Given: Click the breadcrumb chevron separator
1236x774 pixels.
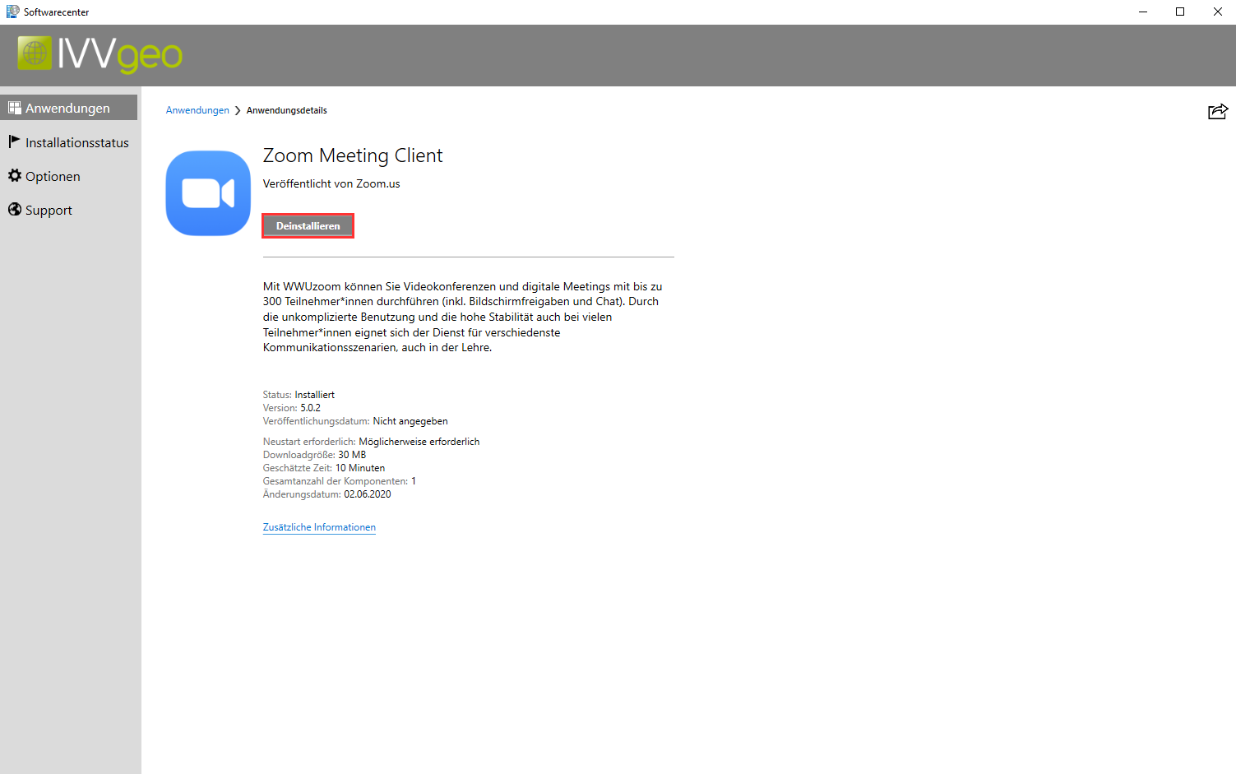Looking at the screenshot, I should 238,110.
